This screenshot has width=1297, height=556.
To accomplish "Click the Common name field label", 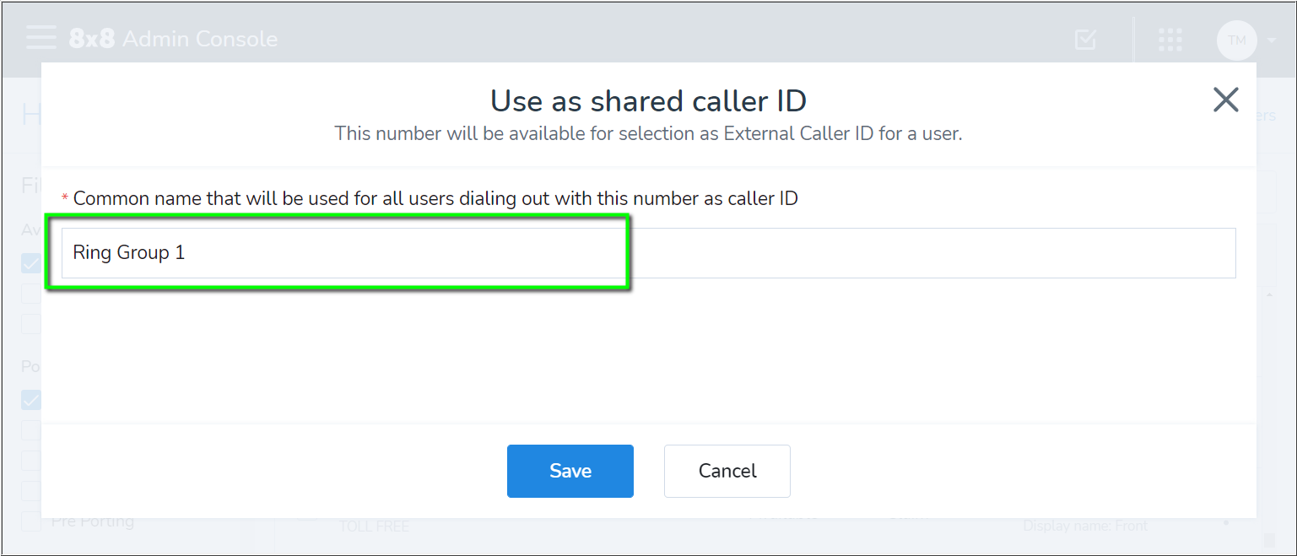I will tap(435, 199).
